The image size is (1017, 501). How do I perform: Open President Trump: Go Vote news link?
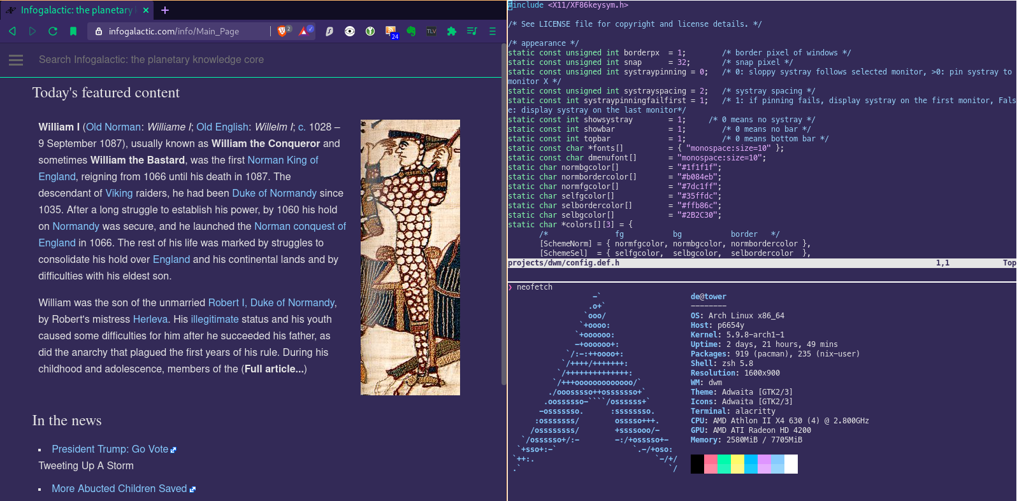tap(110, 449)
